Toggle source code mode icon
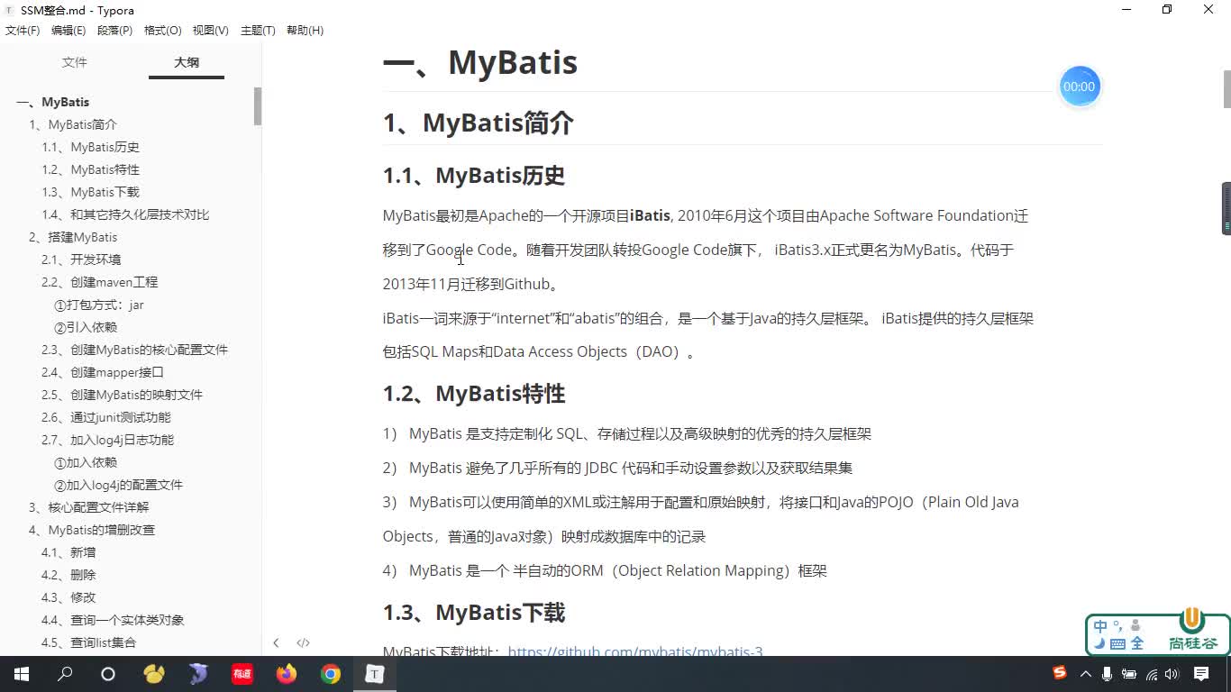This screenshot has height=692, width=1231. (303, 642)
